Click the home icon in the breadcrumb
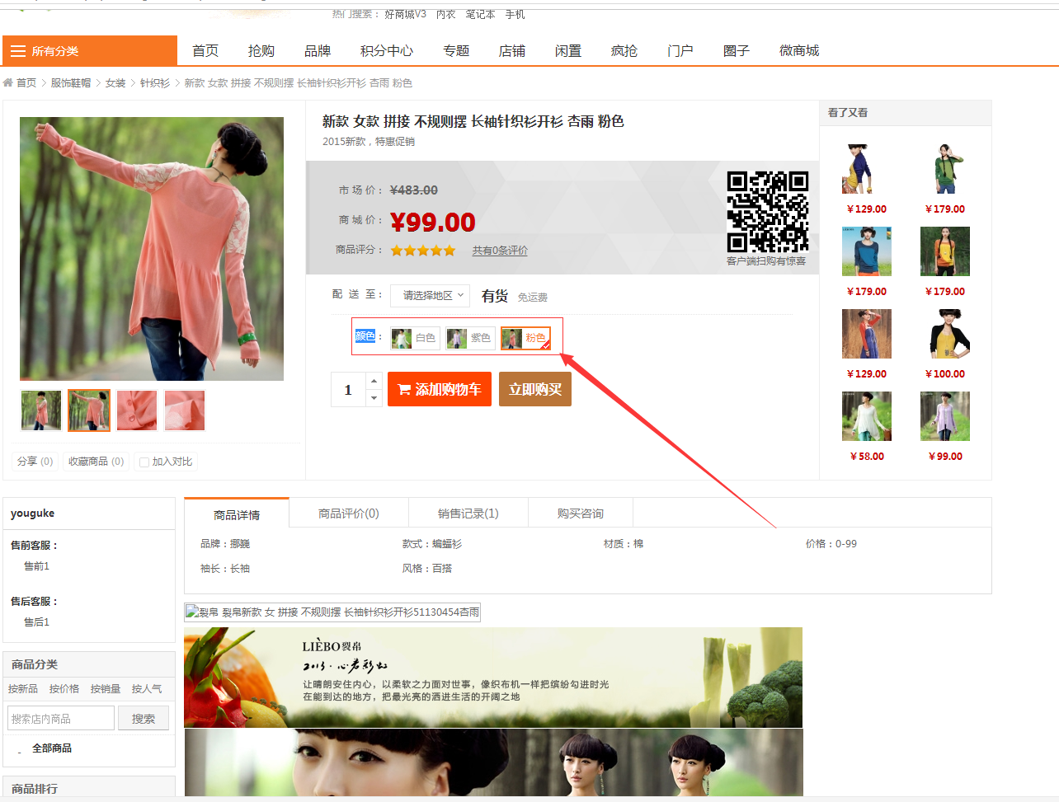Screen dimensions: 1059x802 click(8, 82)
